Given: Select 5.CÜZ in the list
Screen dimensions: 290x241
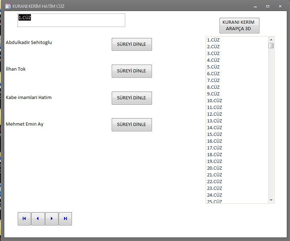Looking at the screenshot, I should (213, 67).
